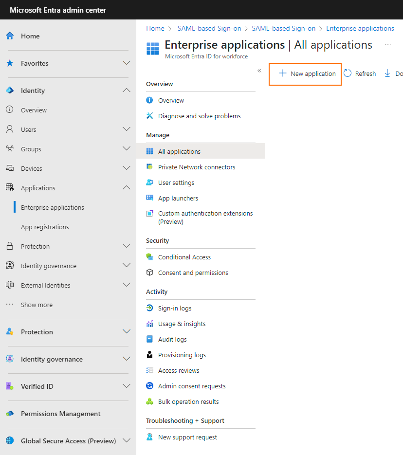
Task: Click the Access reviews checklist icon
Action: [150, 370]
